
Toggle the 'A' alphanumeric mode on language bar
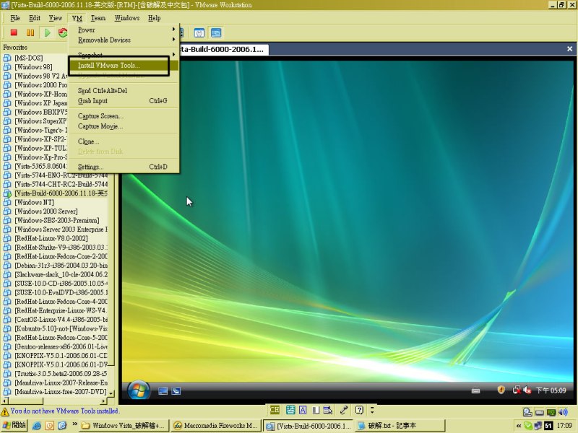click(x=303, y=410)
